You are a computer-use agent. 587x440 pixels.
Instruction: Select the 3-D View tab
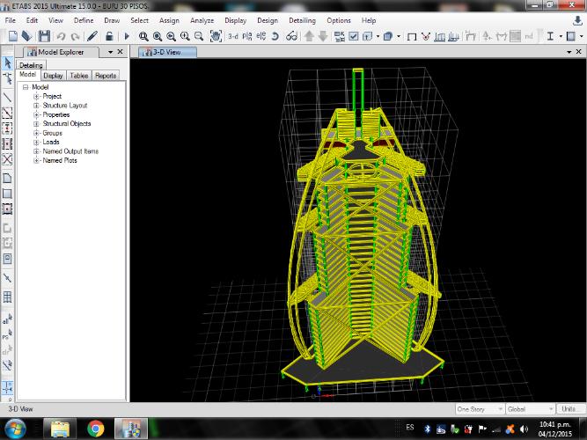pyautogui.click(x=167, y=52)
